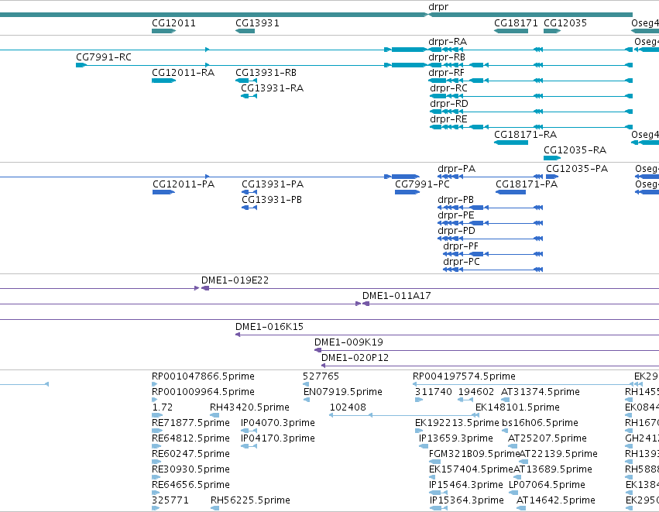Open the CG18171-RA transcript label

[525, 135]
